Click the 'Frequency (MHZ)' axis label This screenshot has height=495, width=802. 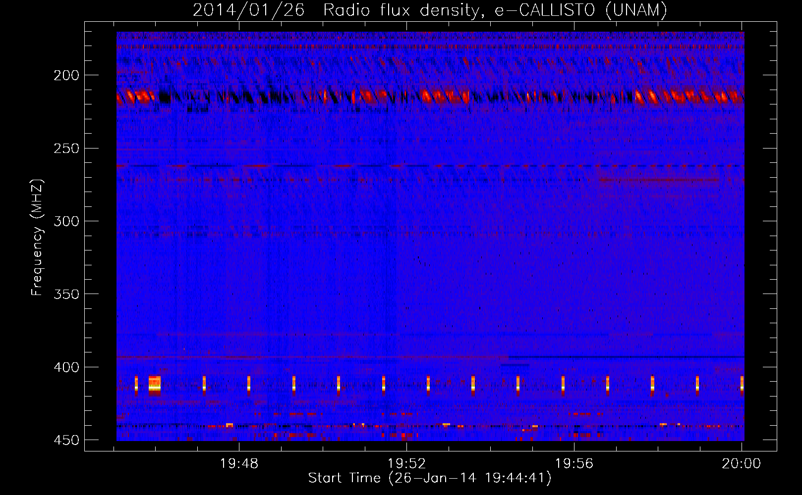pos(37,238)
